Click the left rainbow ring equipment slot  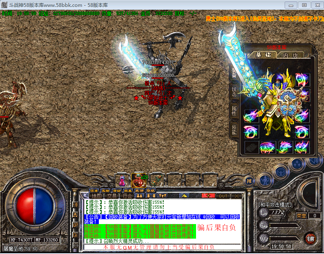point(251,131)
